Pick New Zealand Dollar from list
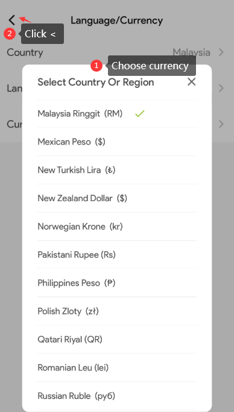Screen dimensions: 234x412 point(117,198)
